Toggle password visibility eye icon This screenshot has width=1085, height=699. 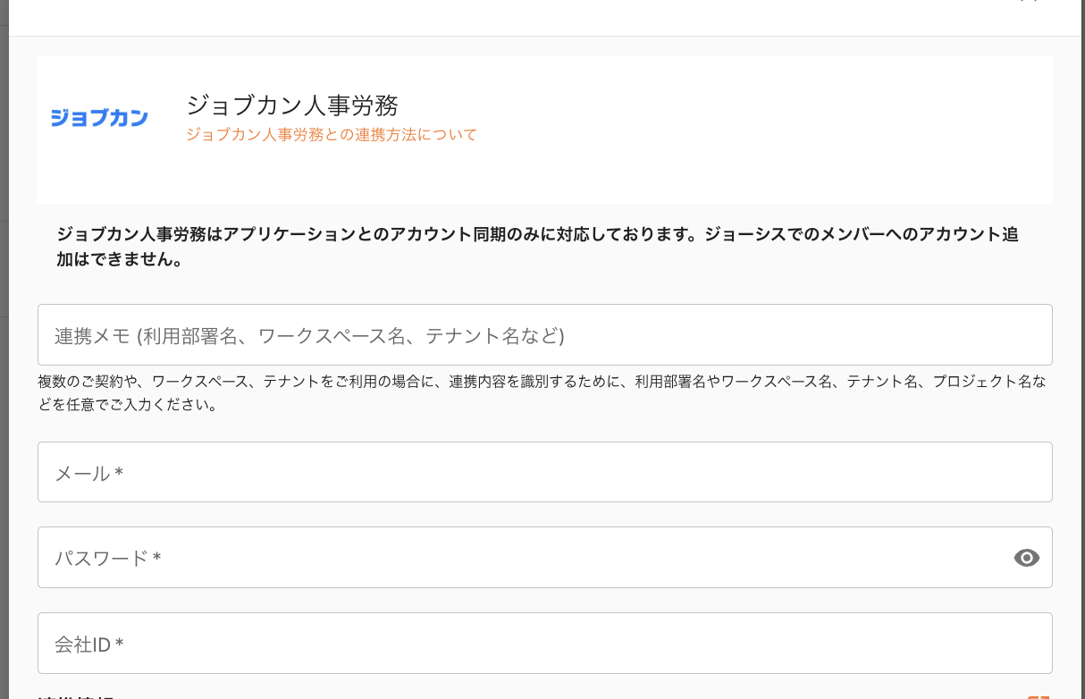point(1027,558)
